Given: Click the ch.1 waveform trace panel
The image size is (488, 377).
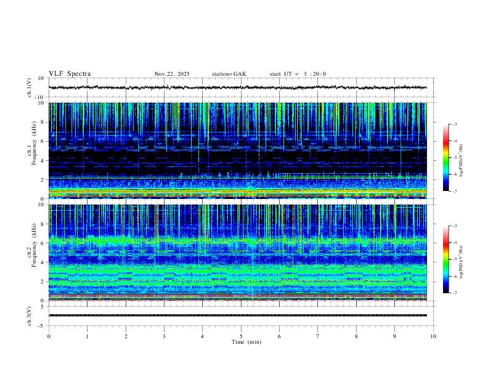Looking at the screenshot, I should [x=241, y=87].
